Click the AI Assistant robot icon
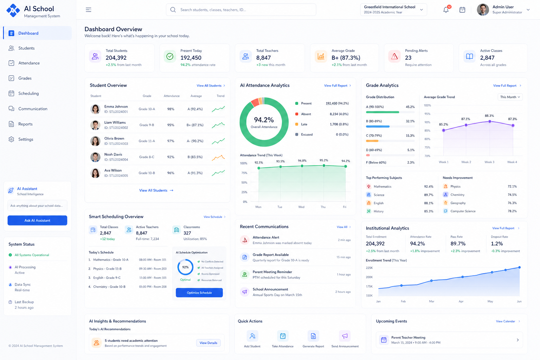Image resolution: width=540 pixels, height=360 pixels. [x=11, y=191]
